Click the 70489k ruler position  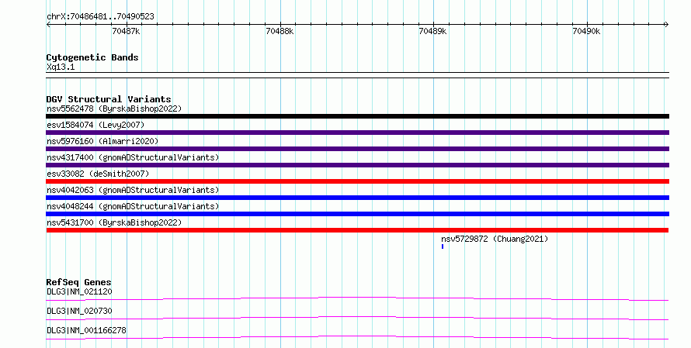432,31
